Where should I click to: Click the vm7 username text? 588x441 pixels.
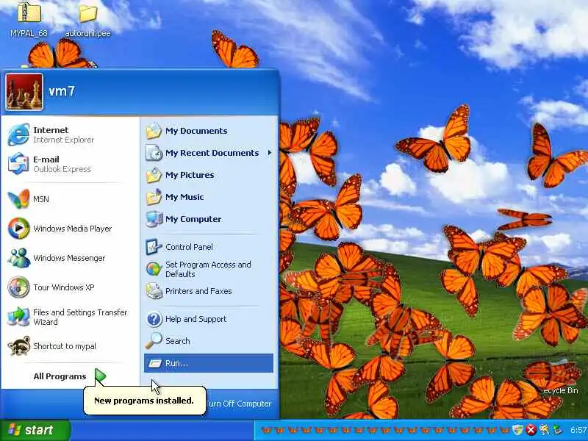click(62, 91)
